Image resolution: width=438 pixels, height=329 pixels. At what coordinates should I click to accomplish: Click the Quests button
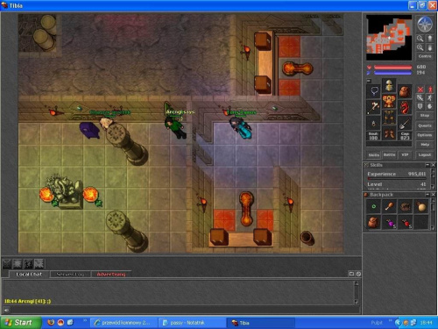point(425,125)
